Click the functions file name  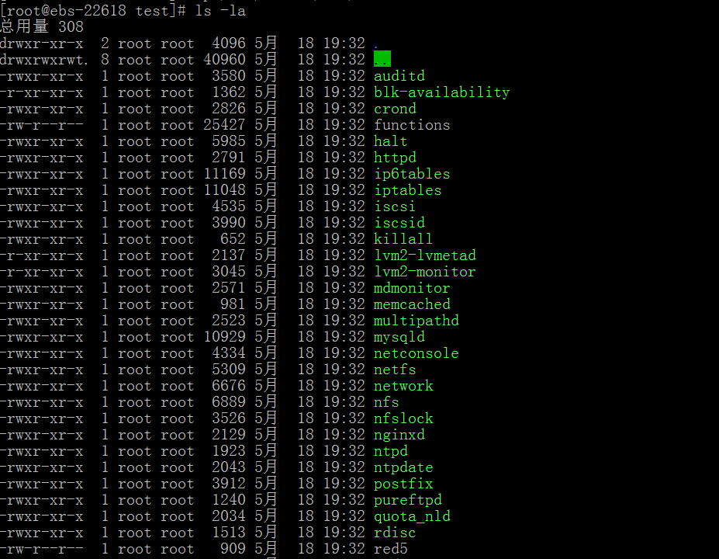pyautogui.click(x=412, y=125)
